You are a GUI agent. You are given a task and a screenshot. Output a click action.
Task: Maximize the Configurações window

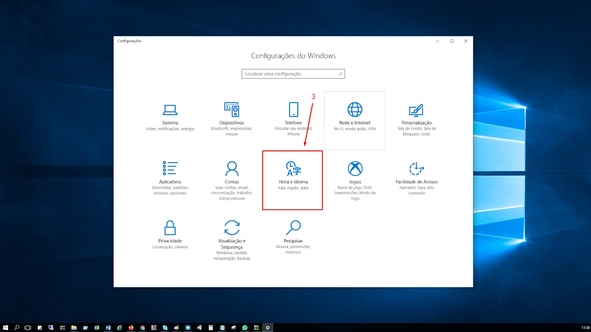pyautogui.click(x=452, y=41)
